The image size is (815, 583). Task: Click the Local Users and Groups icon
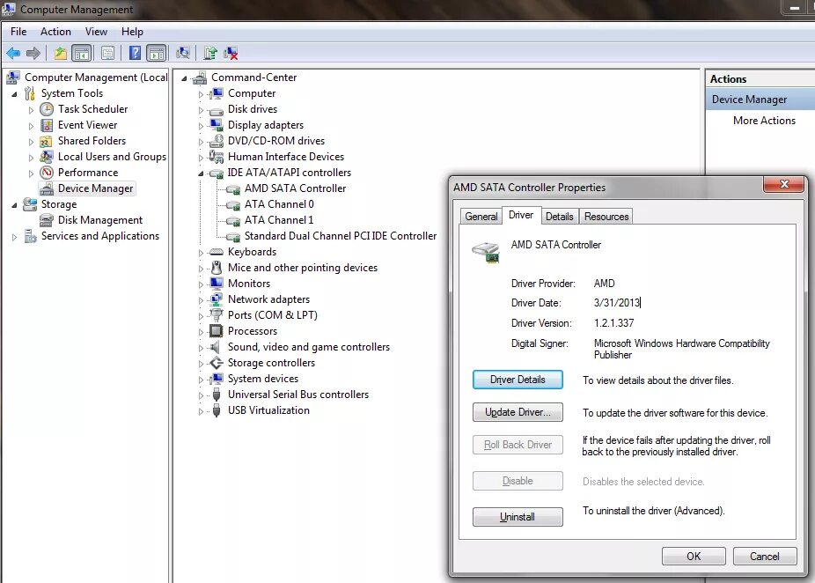pos(47,157)
